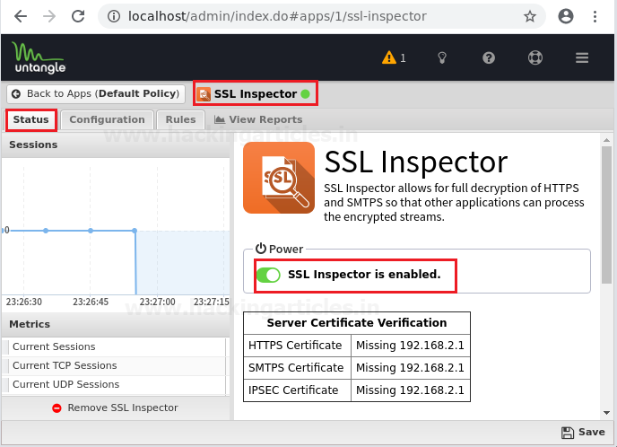Click the Power symbol icon

[260, 249]
